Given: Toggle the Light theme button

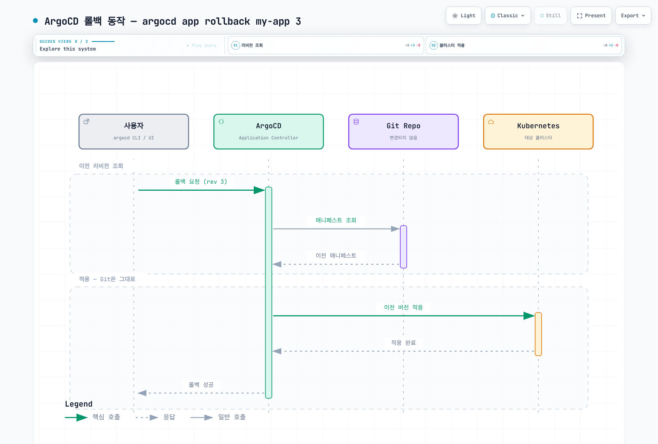Looking at the screenshot, I should pos(463,16).
